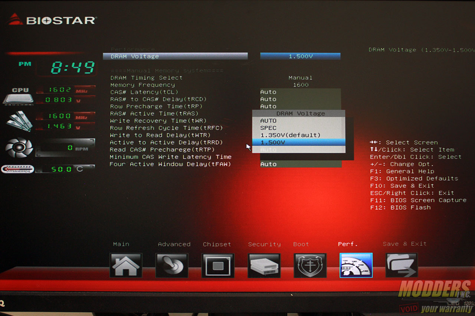Viewport: 475px width, 316px height.
Task: Click the fan speed icon
Action: pos(19,147)
